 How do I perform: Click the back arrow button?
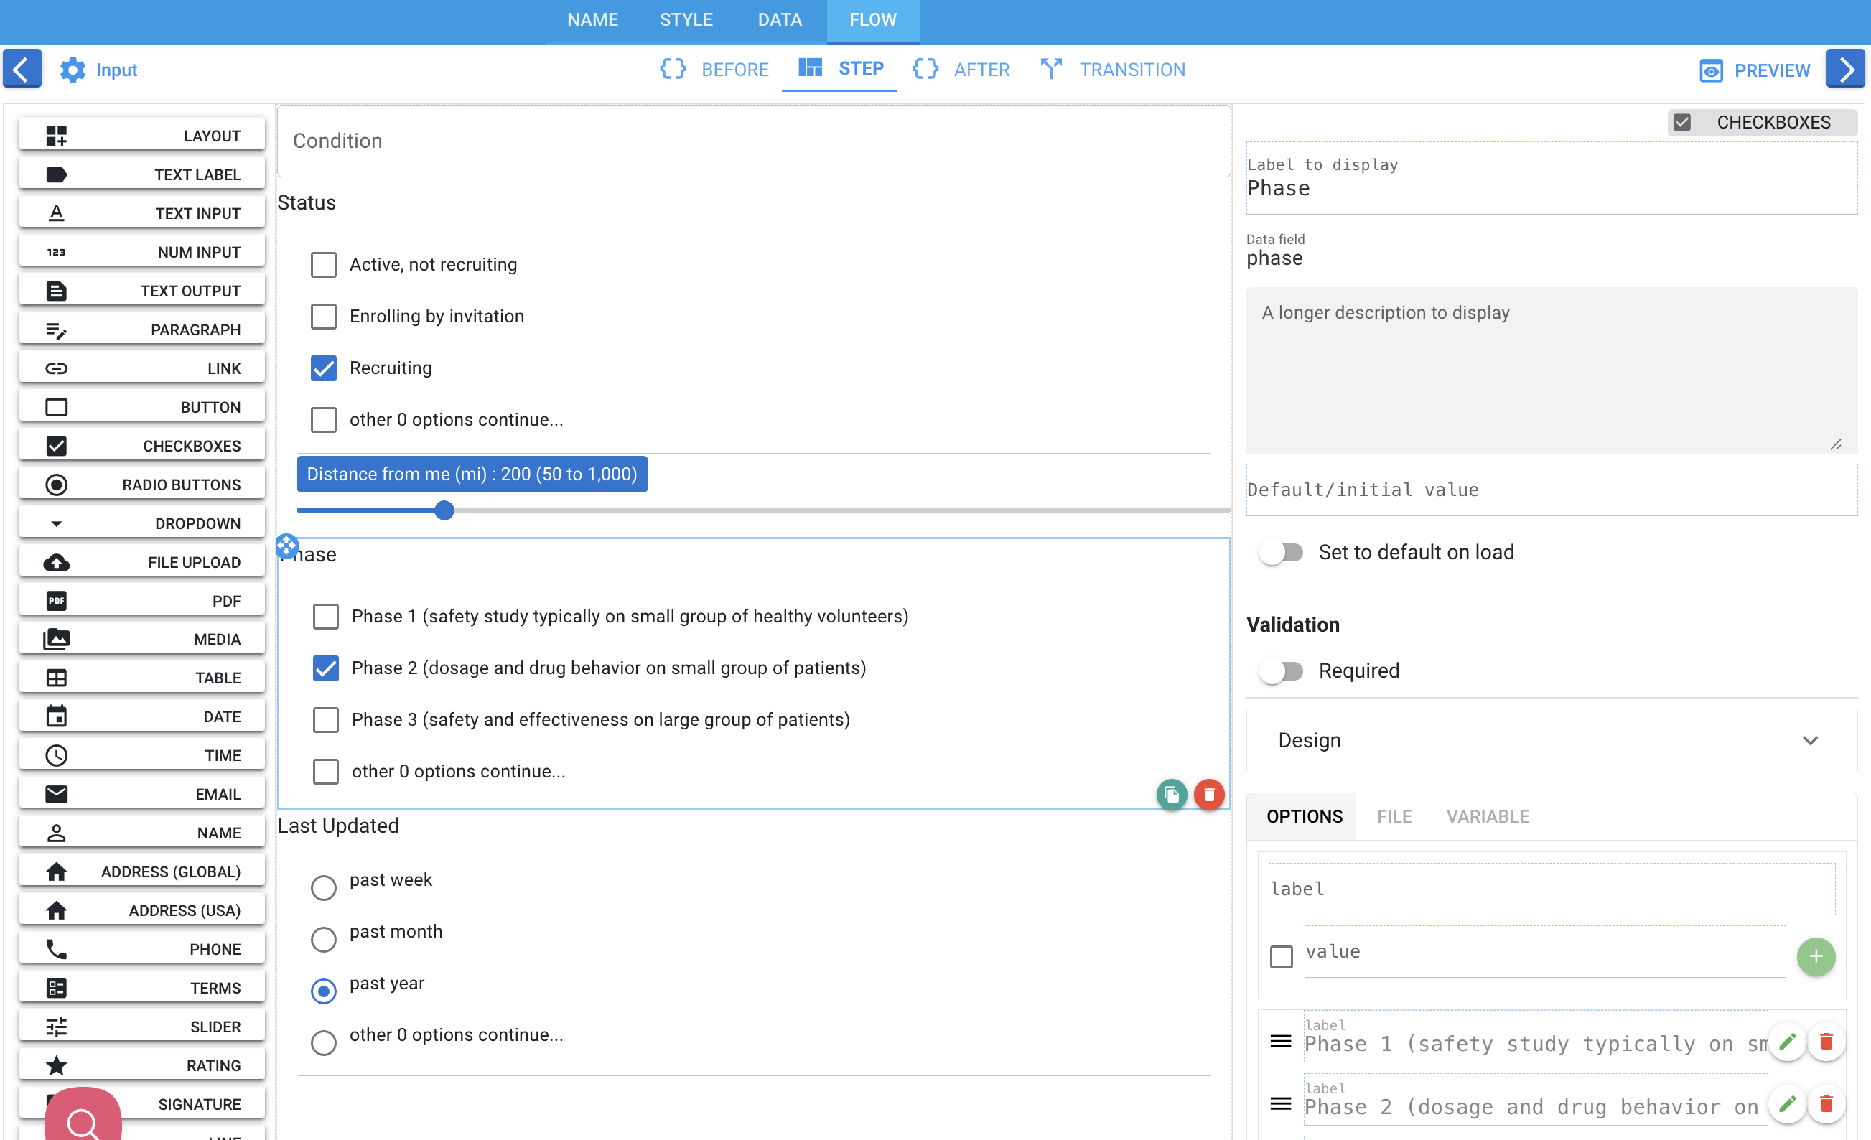pyautogui.click(x=22, y=69)
